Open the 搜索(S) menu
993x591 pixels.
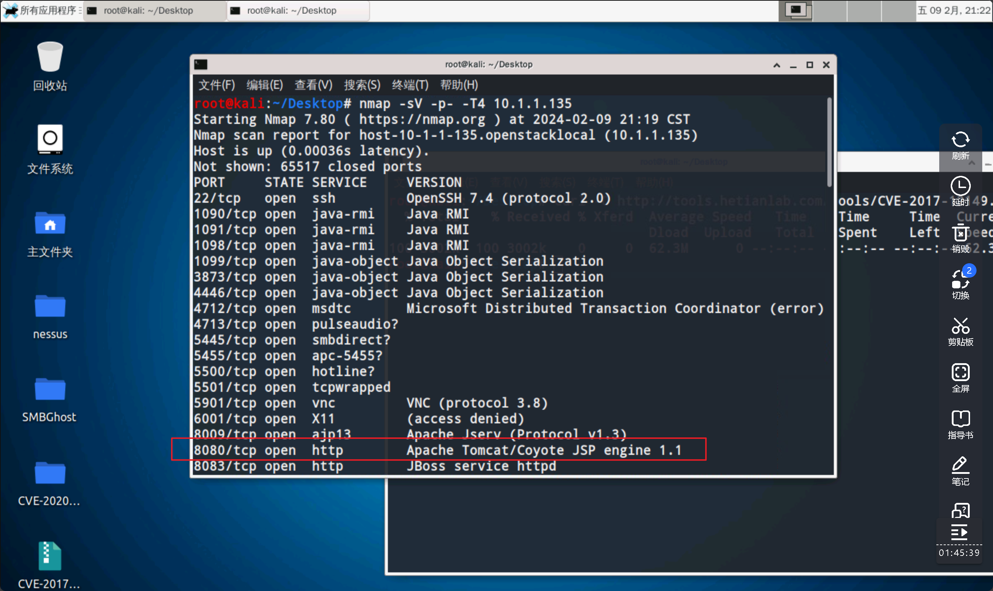(362, 85)
